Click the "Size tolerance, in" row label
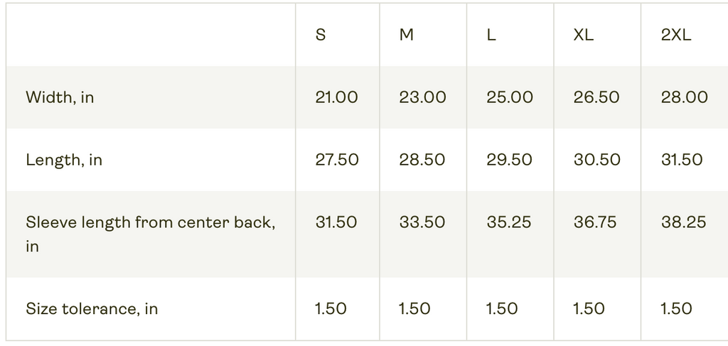The height and width of the screenshot is (346, 728). (92, 309)
